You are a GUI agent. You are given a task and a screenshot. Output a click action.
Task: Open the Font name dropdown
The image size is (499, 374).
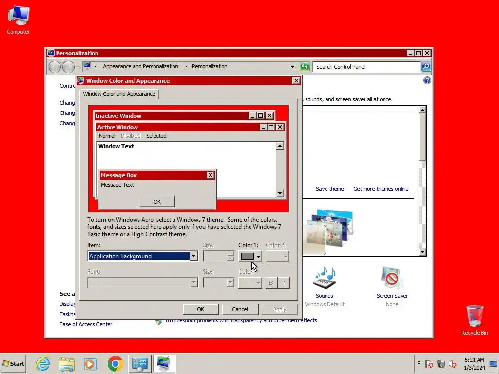143,283
